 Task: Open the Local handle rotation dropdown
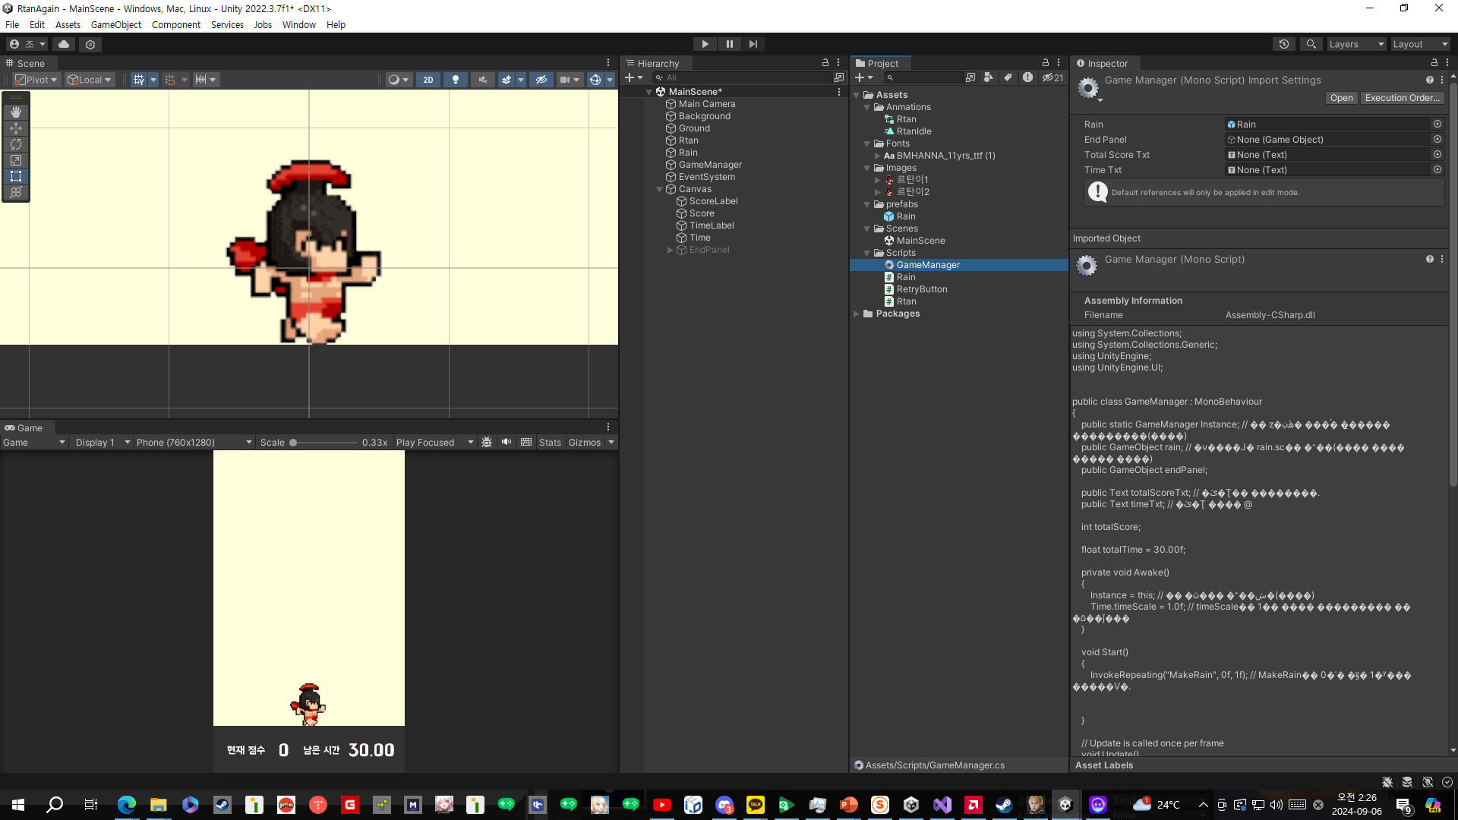(90, 80)
